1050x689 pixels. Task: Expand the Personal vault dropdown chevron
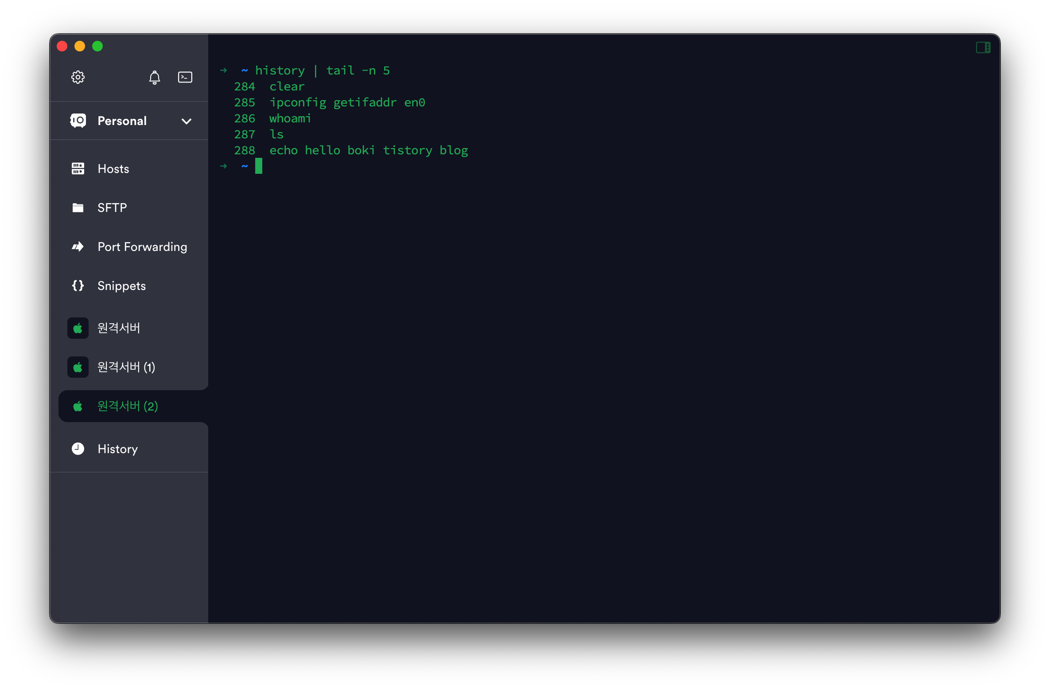187,121
